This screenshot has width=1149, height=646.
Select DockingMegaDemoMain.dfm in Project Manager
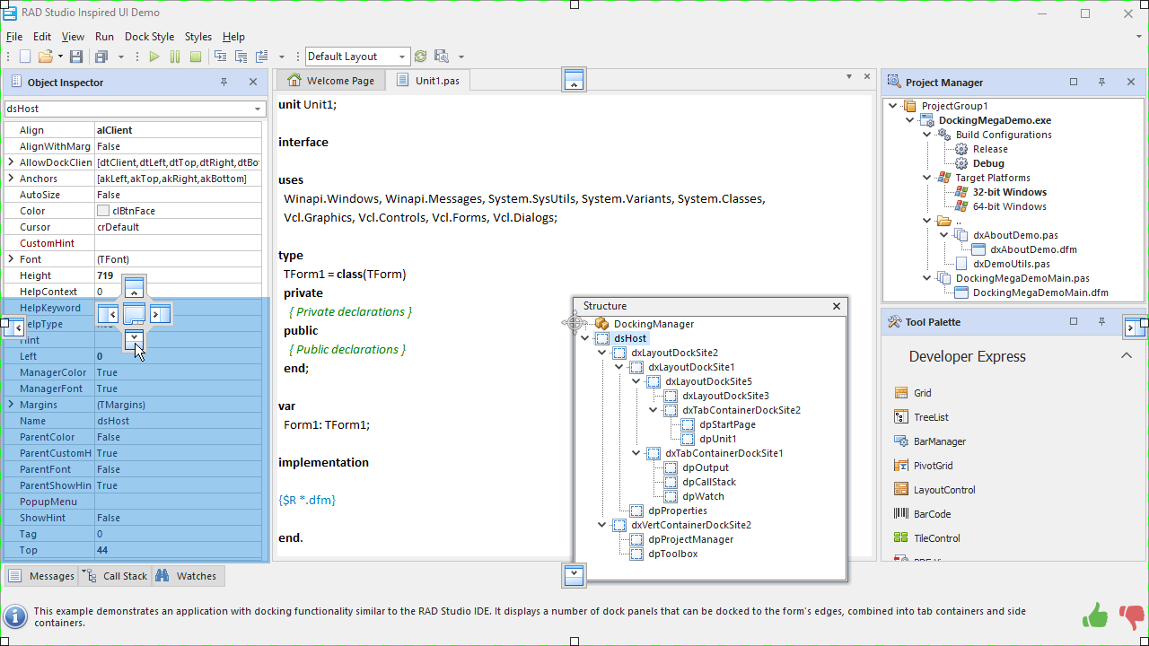(1040, 292)
